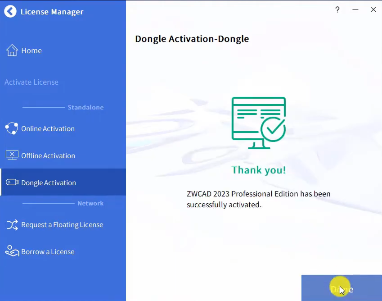Click the "Dongle Activation-Dongle" page heading

click(192, 39)
